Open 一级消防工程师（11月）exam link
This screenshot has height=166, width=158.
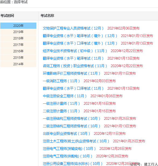pos(61,81)
